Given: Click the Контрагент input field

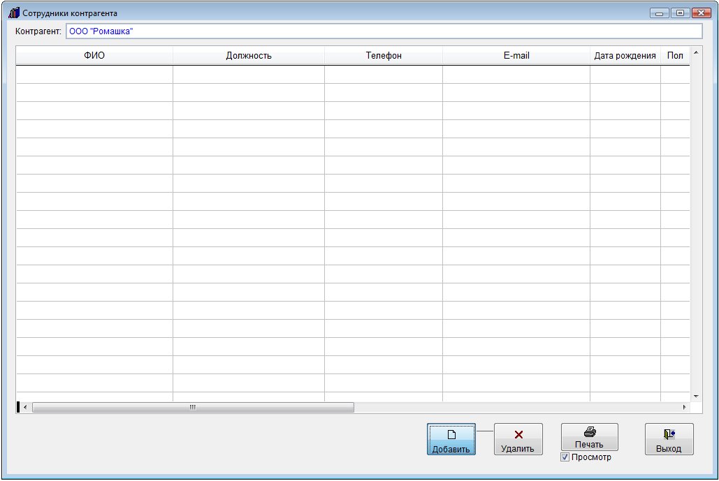Looking at the screenshot, I should click(384, 31).
